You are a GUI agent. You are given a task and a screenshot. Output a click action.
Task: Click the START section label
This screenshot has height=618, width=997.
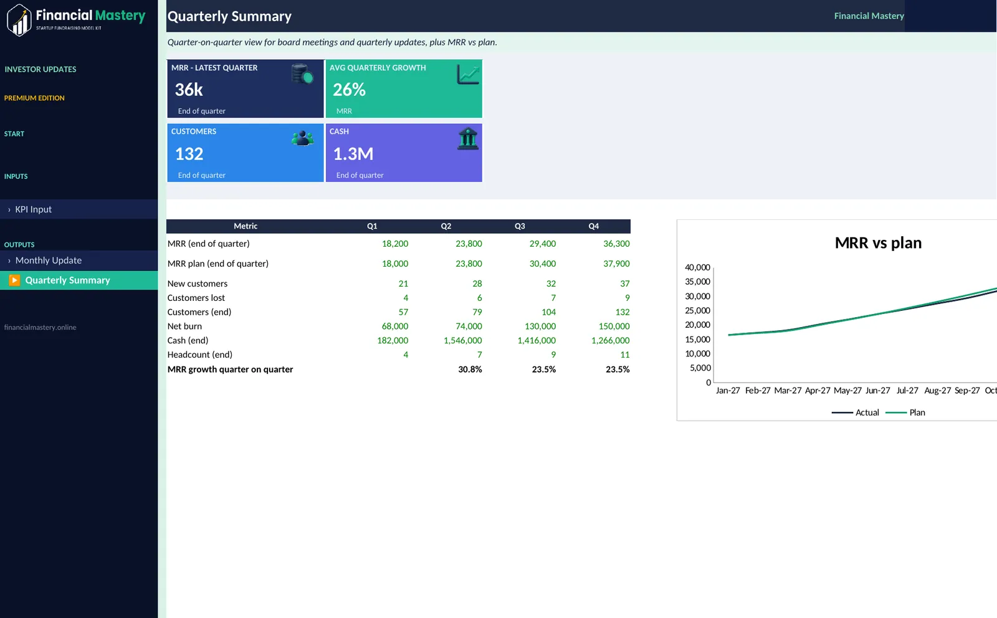click(14, 134)
